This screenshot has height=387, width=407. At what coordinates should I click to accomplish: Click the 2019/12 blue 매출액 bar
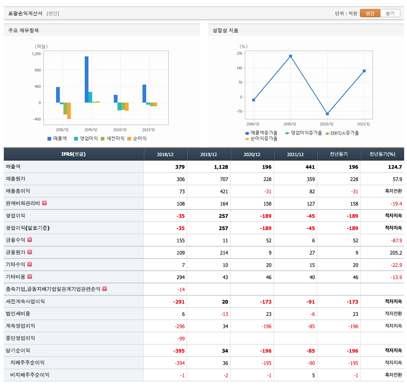tap(86, 80)
